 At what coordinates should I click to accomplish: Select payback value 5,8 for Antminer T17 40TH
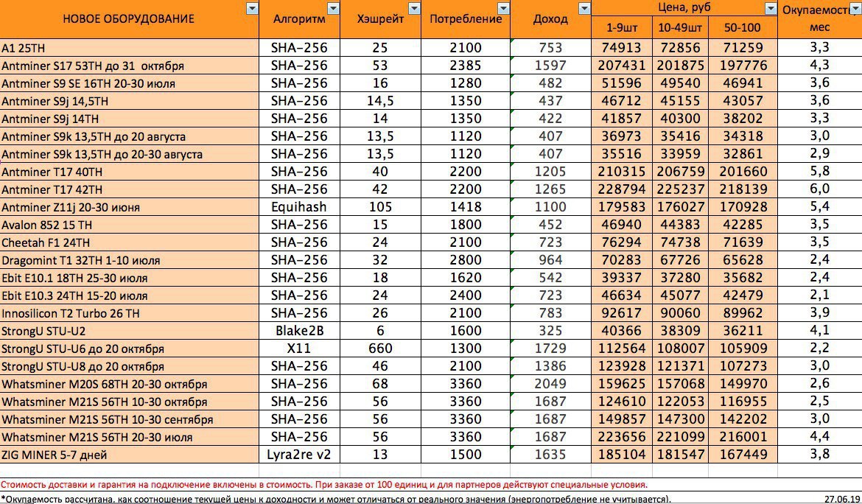click(x=820, y=172)
